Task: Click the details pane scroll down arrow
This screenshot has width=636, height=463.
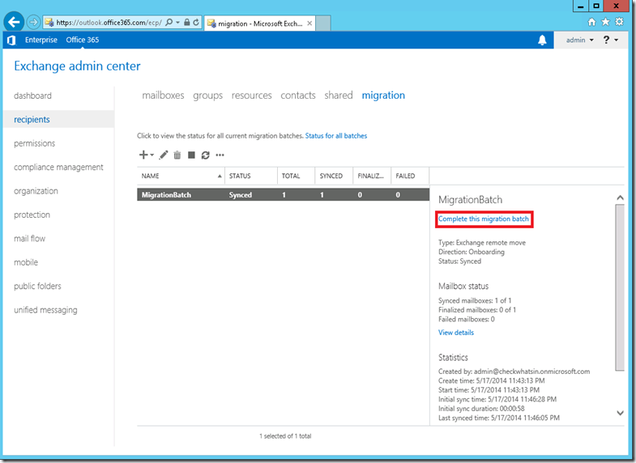Action: [620, 413]
